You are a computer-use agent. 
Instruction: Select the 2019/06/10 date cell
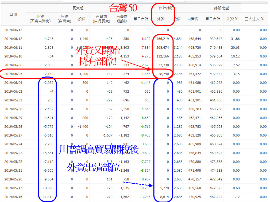tap(13, 56)
